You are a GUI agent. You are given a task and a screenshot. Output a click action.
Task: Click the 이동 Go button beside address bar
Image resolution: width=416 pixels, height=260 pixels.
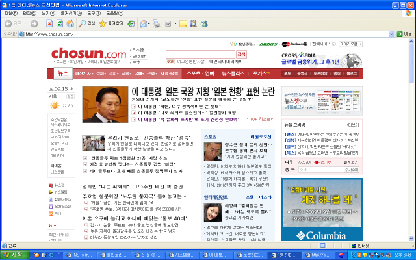404,34
